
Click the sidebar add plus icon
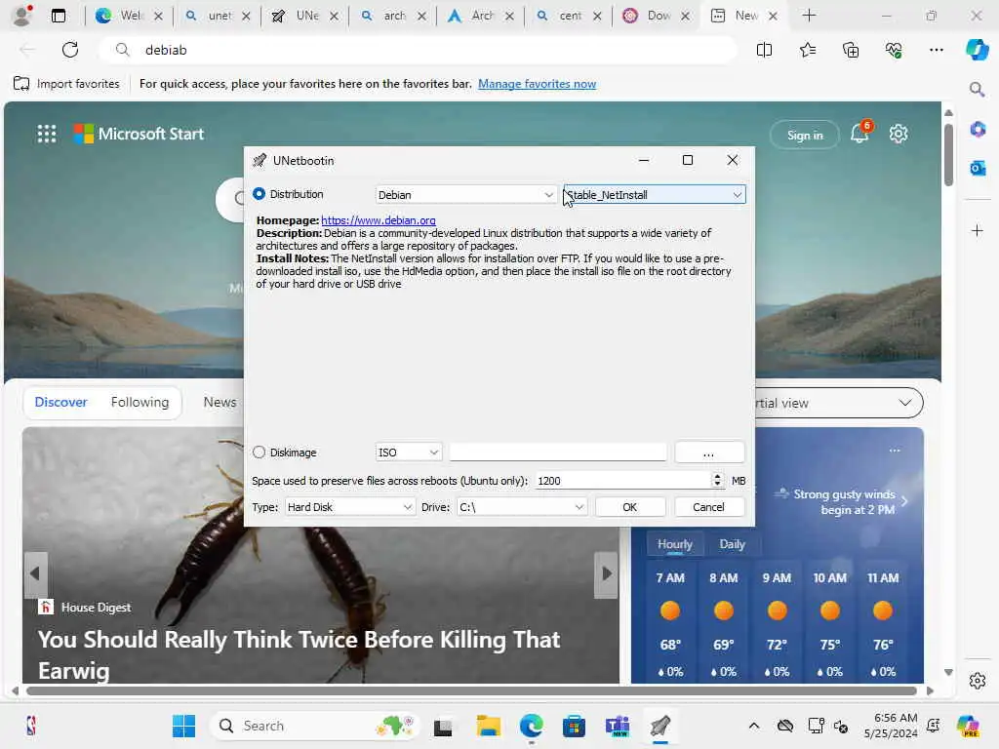(978, 230)
